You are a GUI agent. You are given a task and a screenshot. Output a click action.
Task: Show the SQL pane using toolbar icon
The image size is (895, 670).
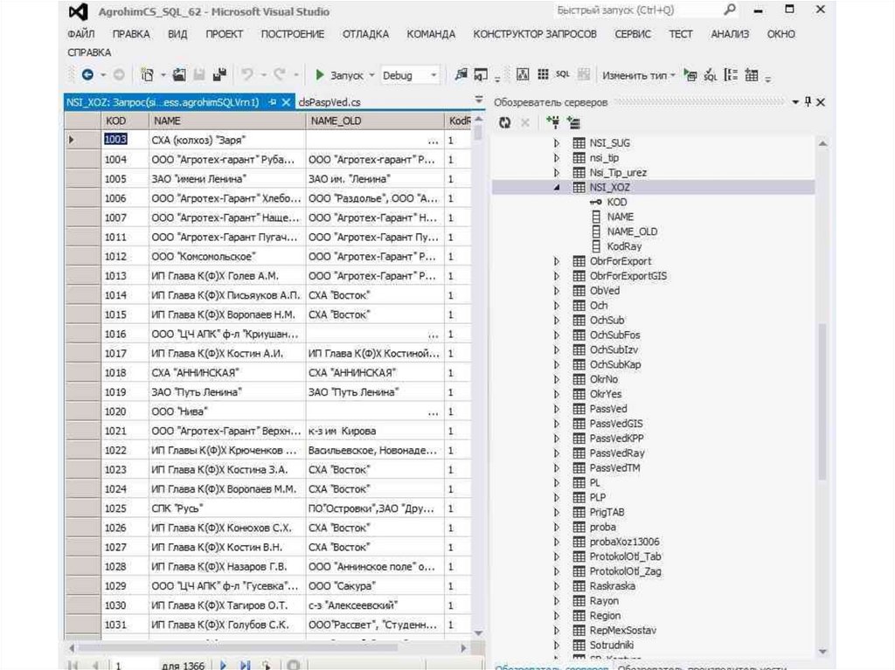[562, 75]
